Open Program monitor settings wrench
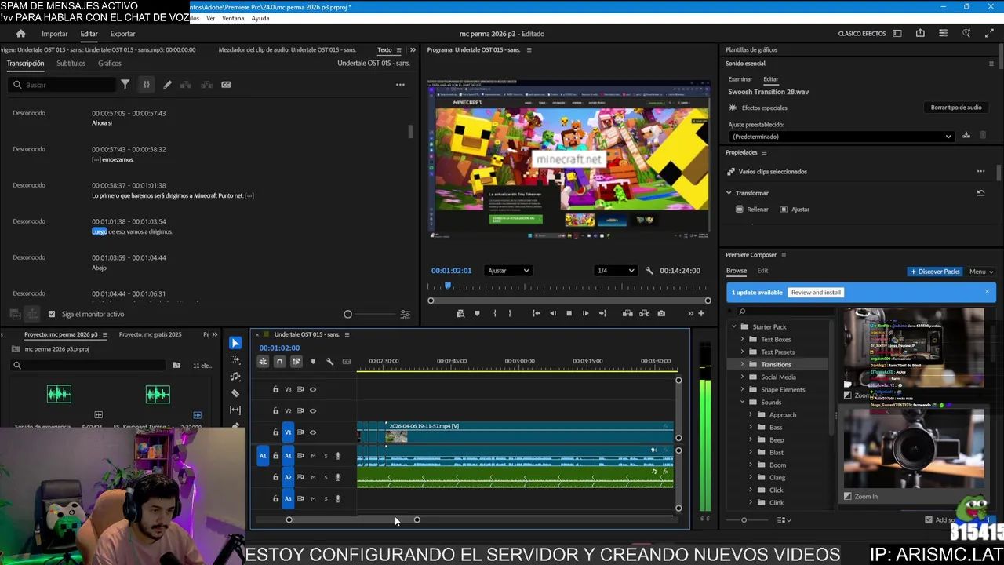 pyautogui.click(x=649, y=271)
